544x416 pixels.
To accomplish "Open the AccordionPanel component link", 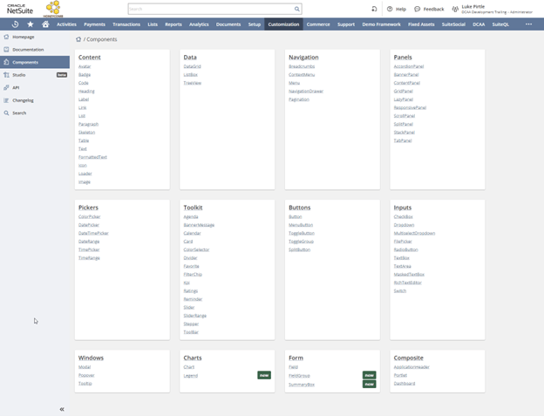I will click(x=409, y=66).
